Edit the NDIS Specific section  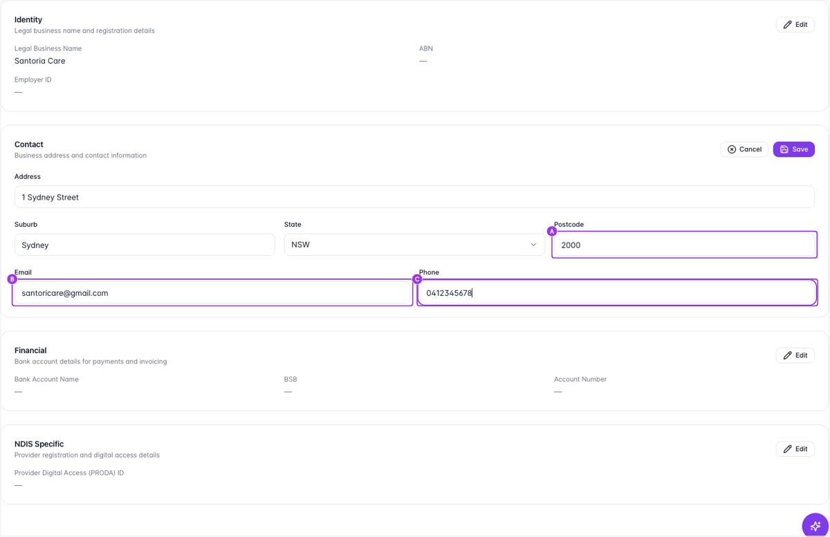795,449
